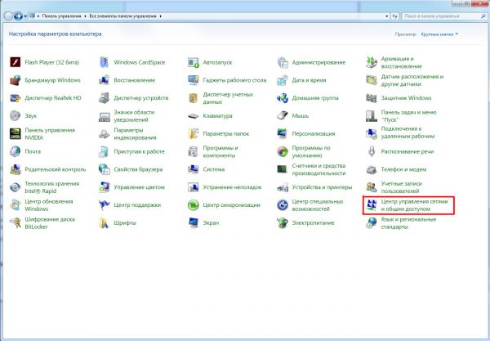
Task: Open the Панель управления NVIDIA icon
Action: coord(15,133)
